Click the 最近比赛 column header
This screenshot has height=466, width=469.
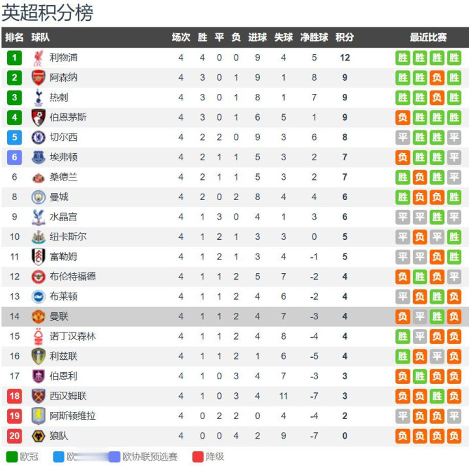[428, 38]
